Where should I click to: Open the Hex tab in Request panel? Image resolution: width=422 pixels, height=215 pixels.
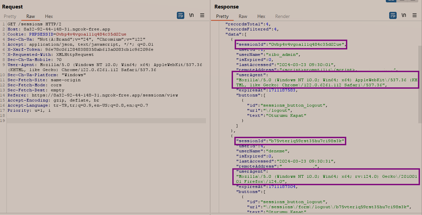tap(49, 16)
